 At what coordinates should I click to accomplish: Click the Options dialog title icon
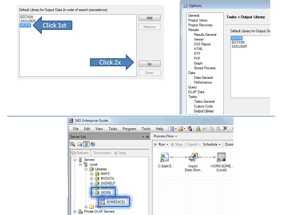(185, 5)
